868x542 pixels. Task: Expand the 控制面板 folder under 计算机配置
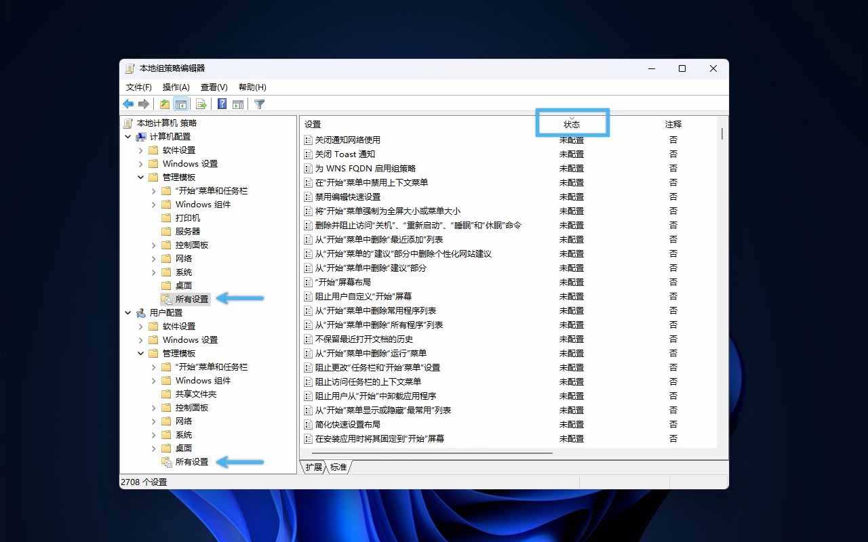click(x=154, y=245)
